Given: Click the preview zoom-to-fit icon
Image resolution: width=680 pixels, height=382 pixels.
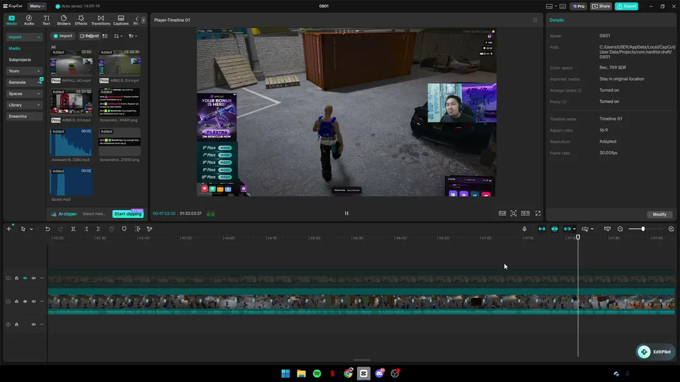Looking at the screenshot, I should pyautogui.click(x=513, y=213).
